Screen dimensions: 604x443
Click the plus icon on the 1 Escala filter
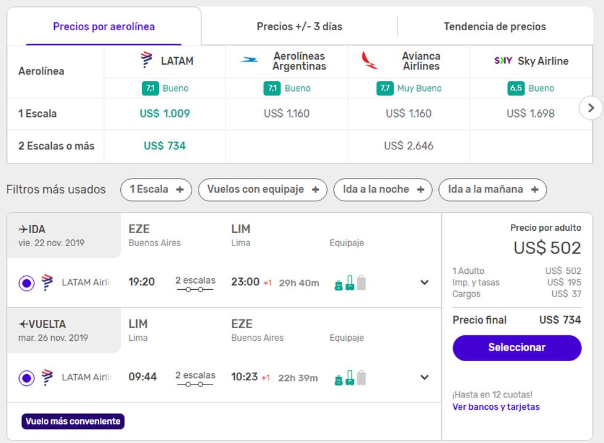click(180, 190)
